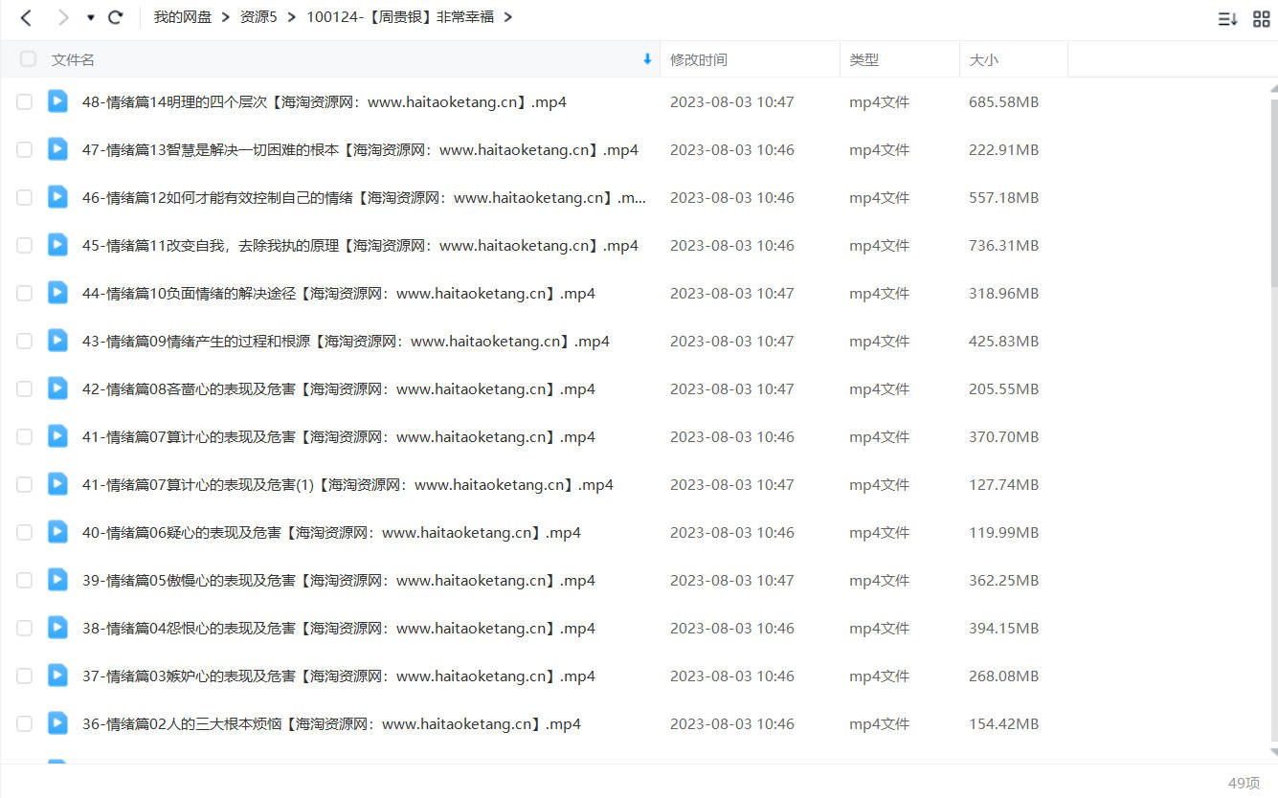Image resolution: width=1278 pixels, height=798 pixels.
Task: Click video icon of 41-情绪篇07算计心(1) file
Action: (58, 483)
